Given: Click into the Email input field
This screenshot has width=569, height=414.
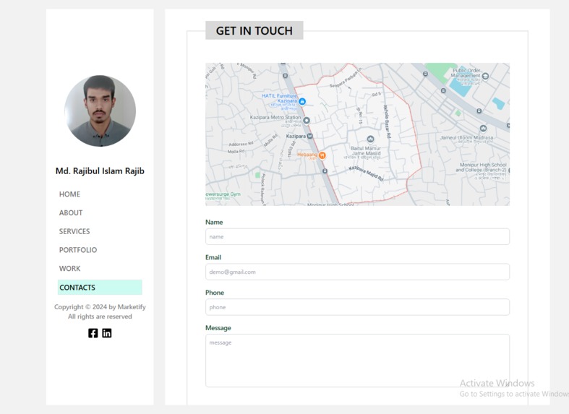Looking at the screenshot, I should point(357,272).
